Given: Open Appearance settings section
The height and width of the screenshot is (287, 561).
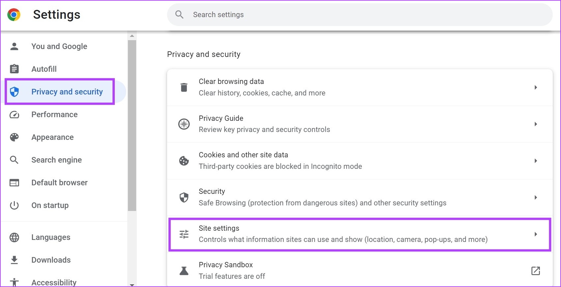Looking at the screenshot, I should (53, 137).
